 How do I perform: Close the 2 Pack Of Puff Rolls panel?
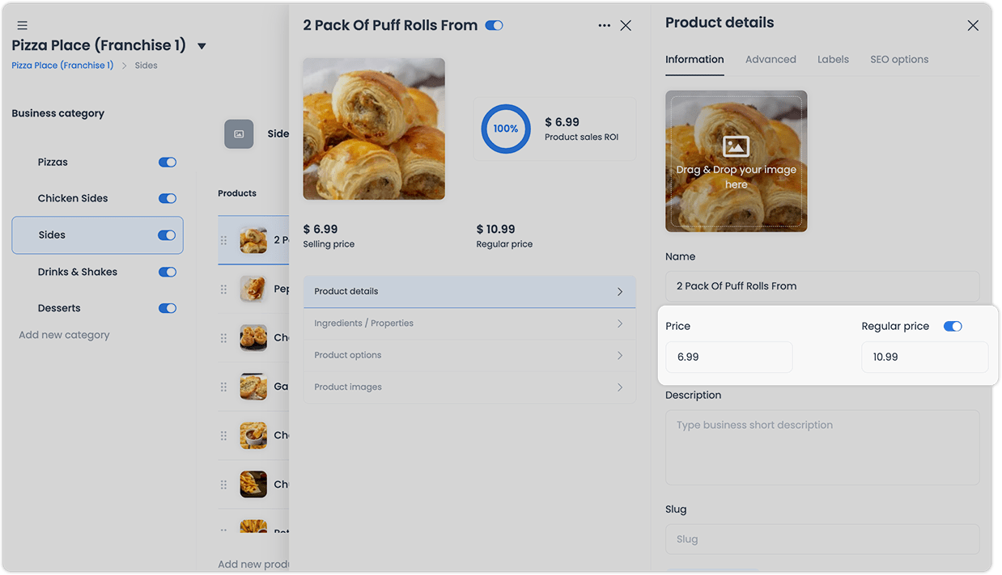pos(626,26)
